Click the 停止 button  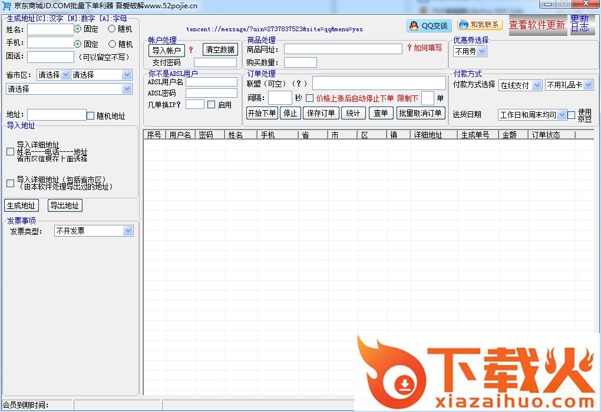(x=290, y=113)
